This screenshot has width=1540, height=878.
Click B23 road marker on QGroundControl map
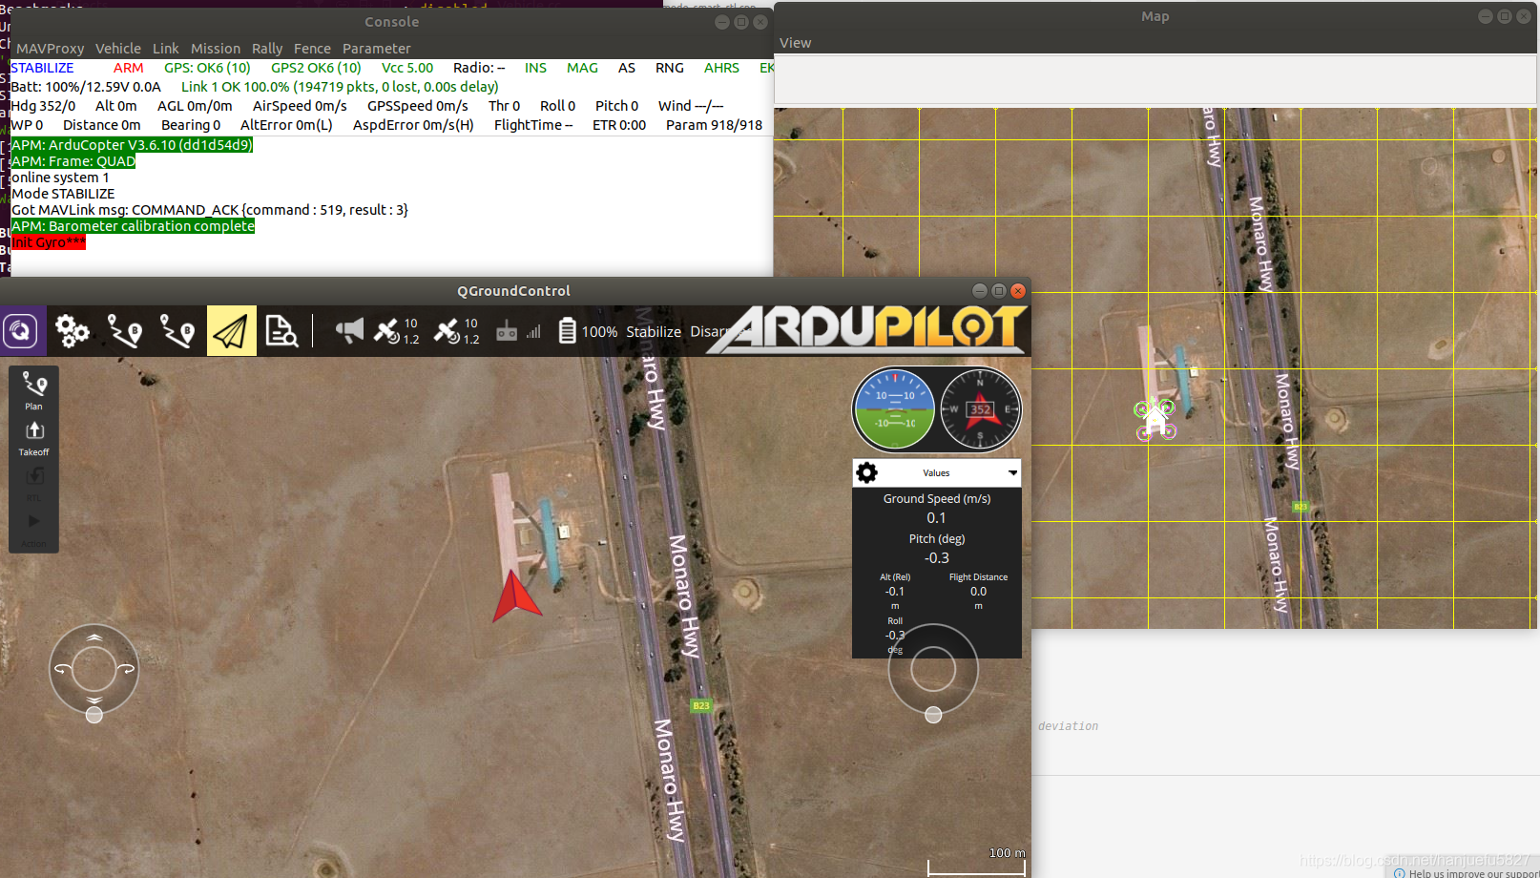click(x=701, y=705)
